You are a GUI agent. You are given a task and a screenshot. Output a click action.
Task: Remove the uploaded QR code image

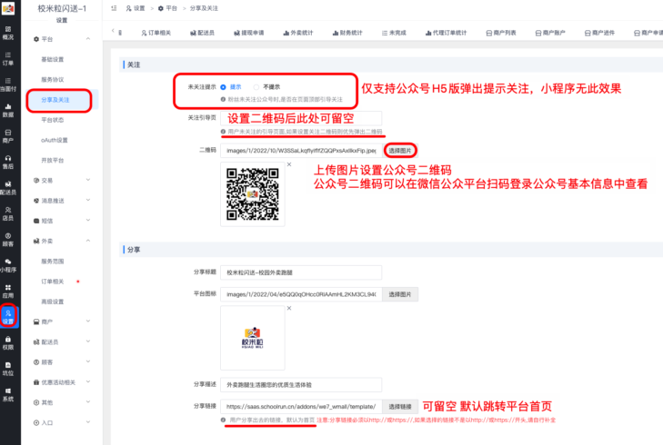288,164
